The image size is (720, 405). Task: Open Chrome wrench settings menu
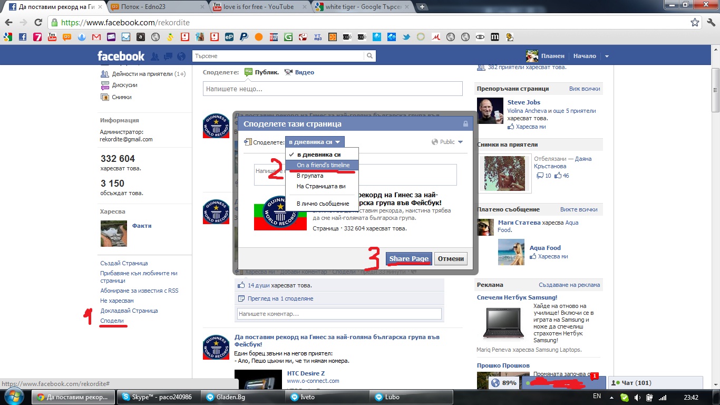pyautogui.click(x=709, y=23)
